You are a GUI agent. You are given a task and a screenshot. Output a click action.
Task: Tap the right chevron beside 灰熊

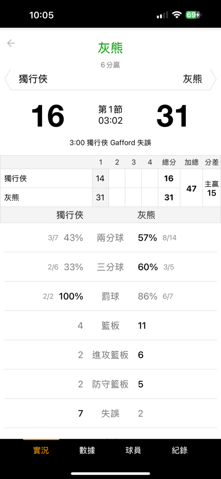click(213, 80)
